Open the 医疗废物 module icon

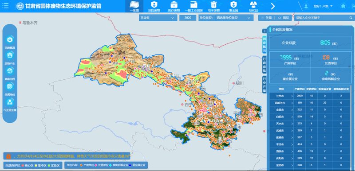(174, 5)
